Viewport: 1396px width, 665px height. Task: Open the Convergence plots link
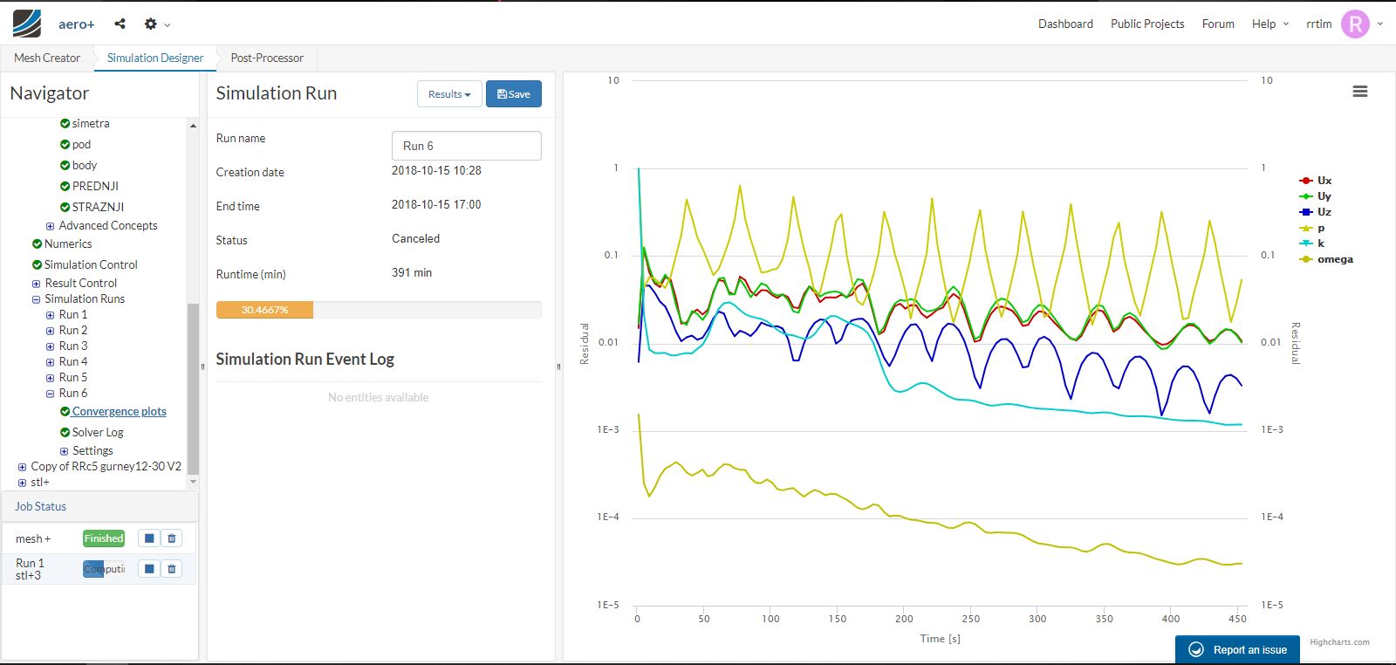119,411
